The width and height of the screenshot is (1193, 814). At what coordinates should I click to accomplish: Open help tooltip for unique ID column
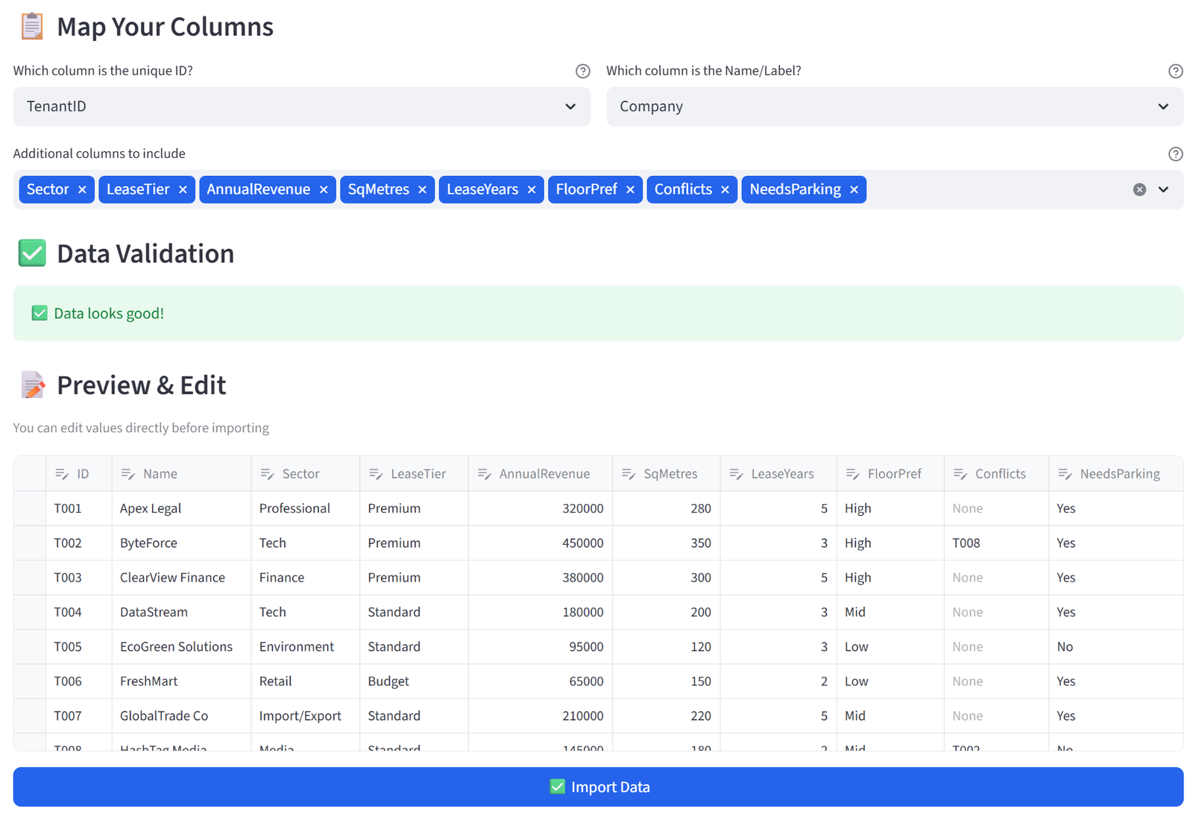[x=583, y=71]
